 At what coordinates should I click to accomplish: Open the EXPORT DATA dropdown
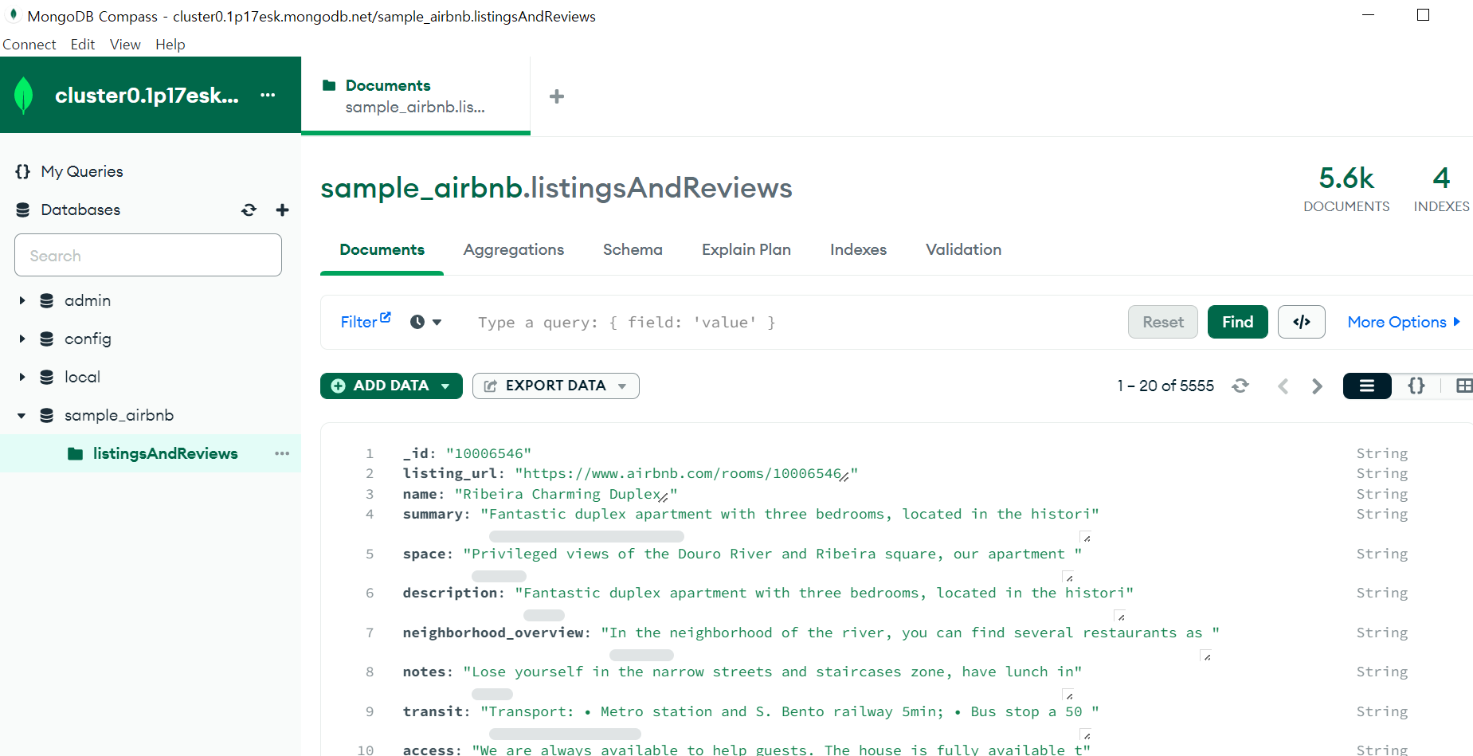point(556,386)
